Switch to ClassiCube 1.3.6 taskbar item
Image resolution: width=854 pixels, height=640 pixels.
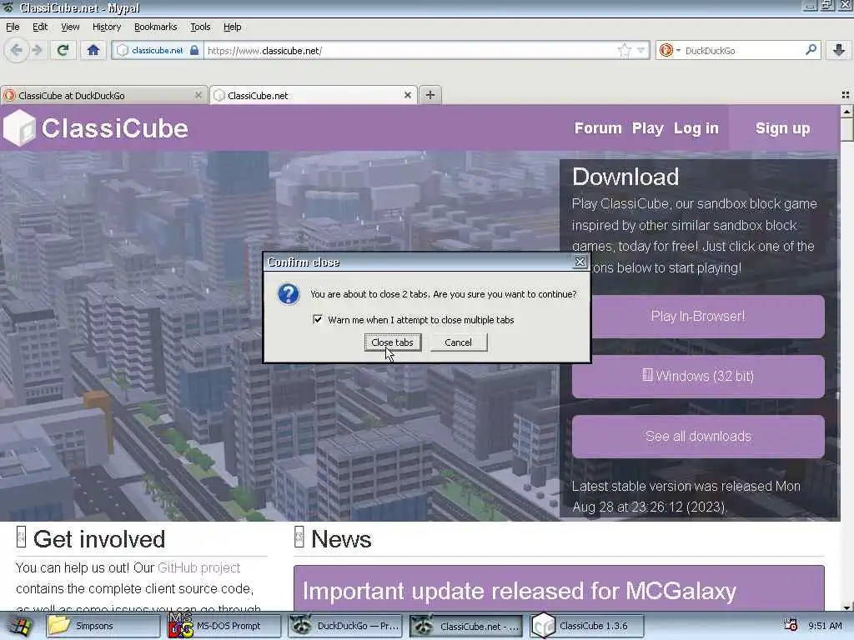[x=587, y=626]
